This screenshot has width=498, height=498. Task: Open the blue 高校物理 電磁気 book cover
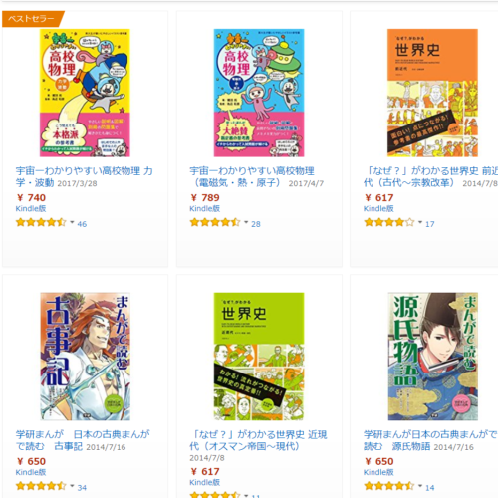tap(259, 93)
